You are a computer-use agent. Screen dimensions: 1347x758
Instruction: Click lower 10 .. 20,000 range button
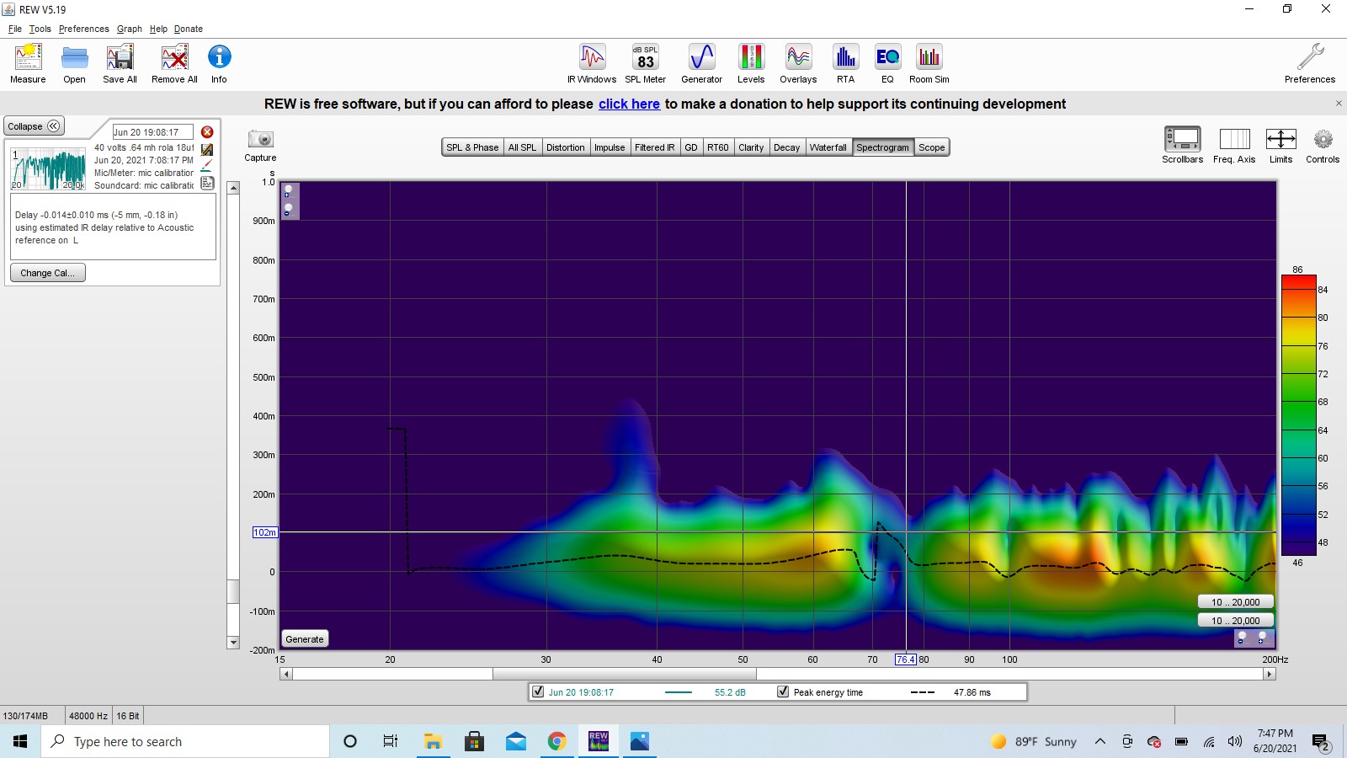click(1236, 621)
